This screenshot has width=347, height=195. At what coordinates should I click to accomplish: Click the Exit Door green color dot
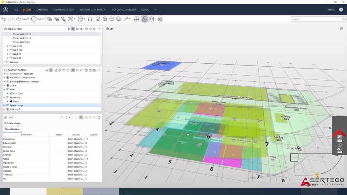coord(11,93)
